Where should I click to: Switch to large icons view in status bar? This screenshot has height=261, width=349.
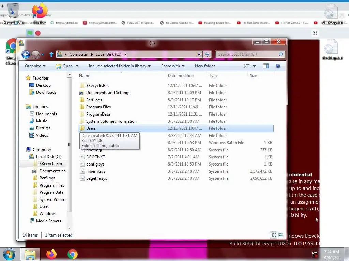[x=281, y=235]
